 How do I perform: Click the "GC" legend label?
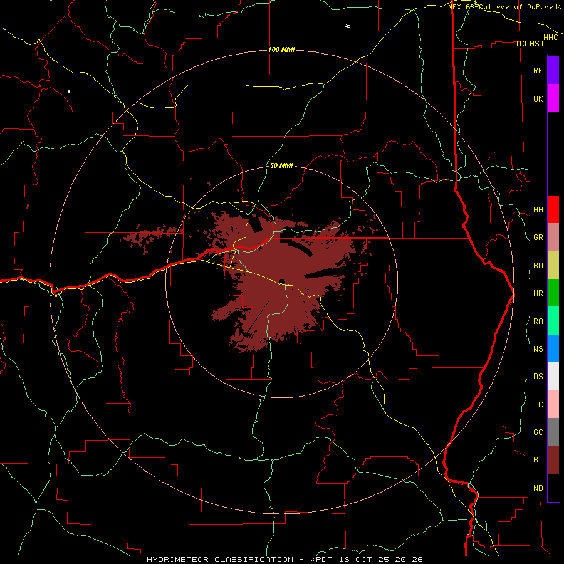pos(538,432)
